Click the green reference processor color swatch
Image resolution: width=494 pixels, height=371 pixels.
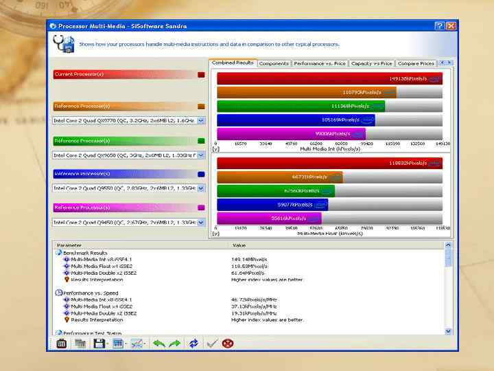[x=201, y=141]
